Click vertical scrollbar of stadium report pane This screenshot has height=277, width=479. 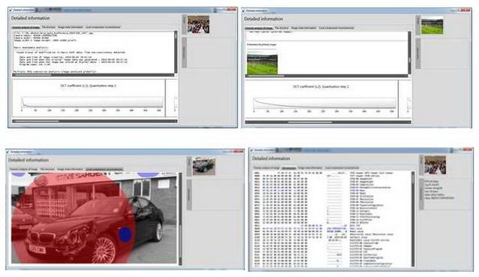coord(409,53)
